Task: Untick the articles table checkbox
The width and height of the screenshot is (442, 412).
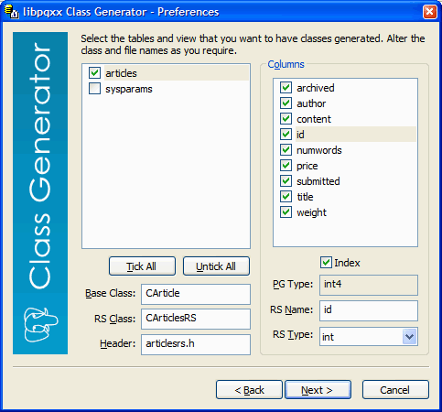Action: 94,73
